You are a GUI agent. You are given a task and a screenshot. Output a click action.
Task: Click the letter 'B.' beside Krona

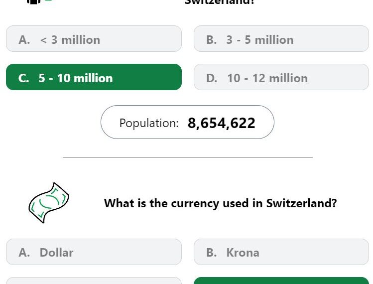212,253
